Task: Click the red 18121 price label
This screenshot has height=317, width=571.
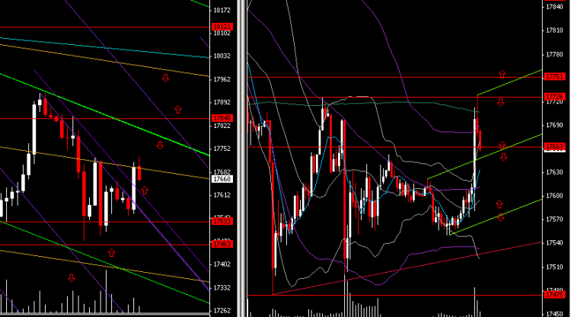Action: pyautogui.click(x=222, y=27)
